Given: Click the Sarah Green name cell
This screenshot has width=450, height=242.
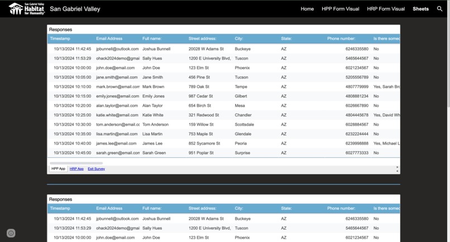Looking at the screenshot, I should point(154,153).
